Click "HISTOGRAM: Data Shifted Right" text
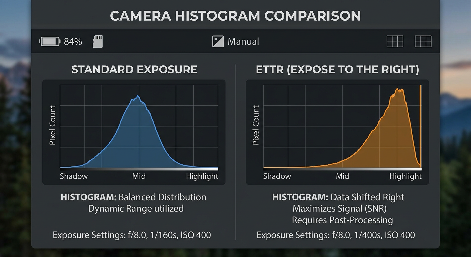 pyautogui.click(x=338, y=197)
